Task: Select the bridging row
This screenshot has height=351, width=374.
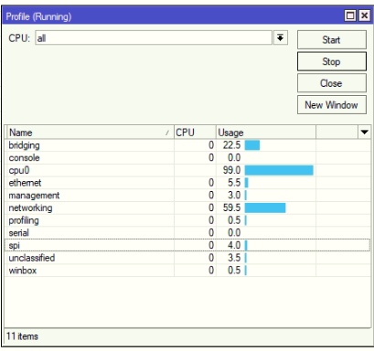Action: tap(187, 145)
